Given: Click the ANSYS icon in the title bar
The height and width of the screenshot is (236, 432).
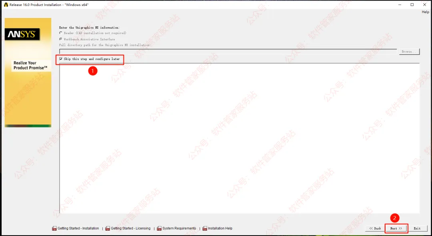Looking at the screenshot, I should (6, 5).
